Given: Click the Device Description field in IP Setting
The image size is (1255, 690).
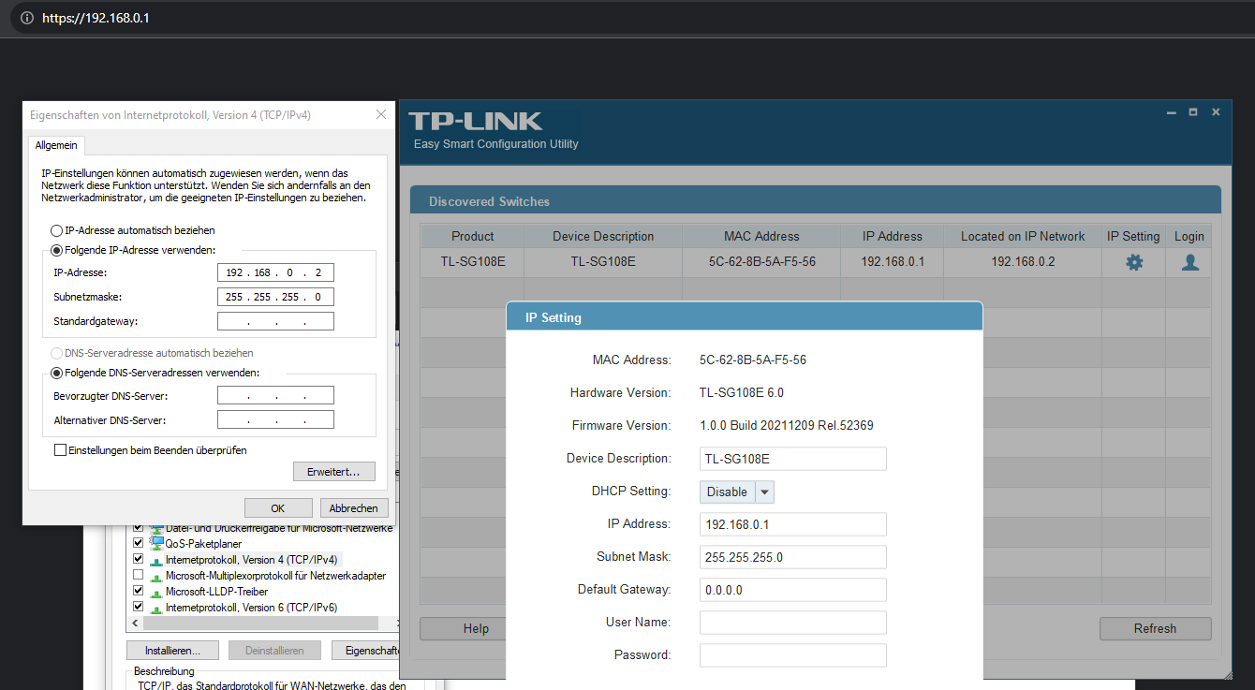Looking at the screenshot, I should pos(792,459).
